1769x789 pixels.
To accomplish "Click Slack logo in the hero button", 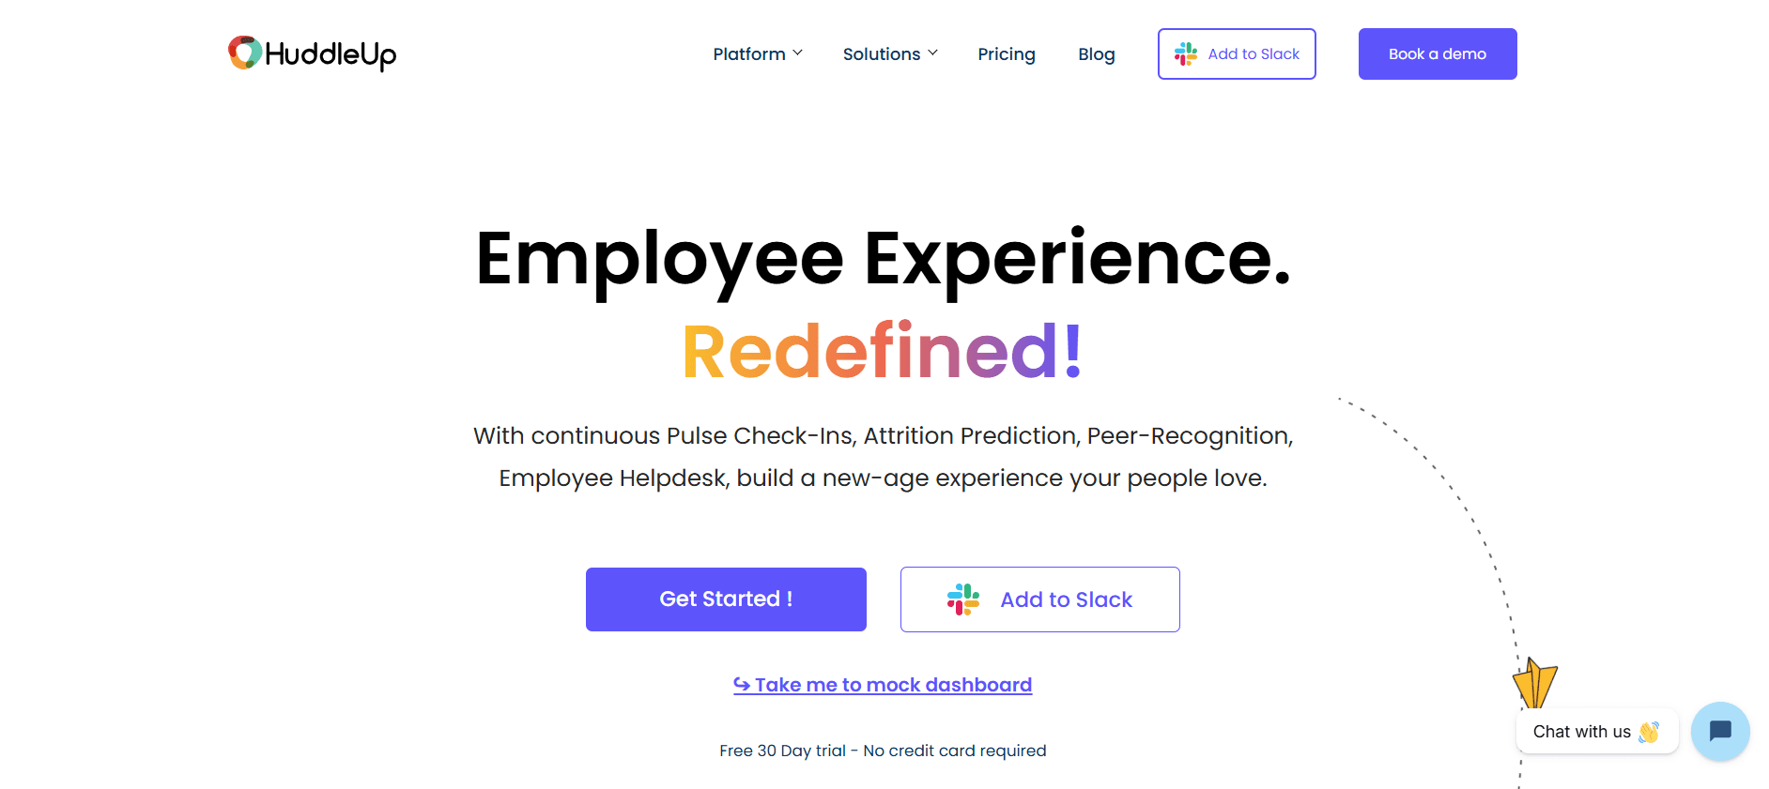I will [963, 599].
